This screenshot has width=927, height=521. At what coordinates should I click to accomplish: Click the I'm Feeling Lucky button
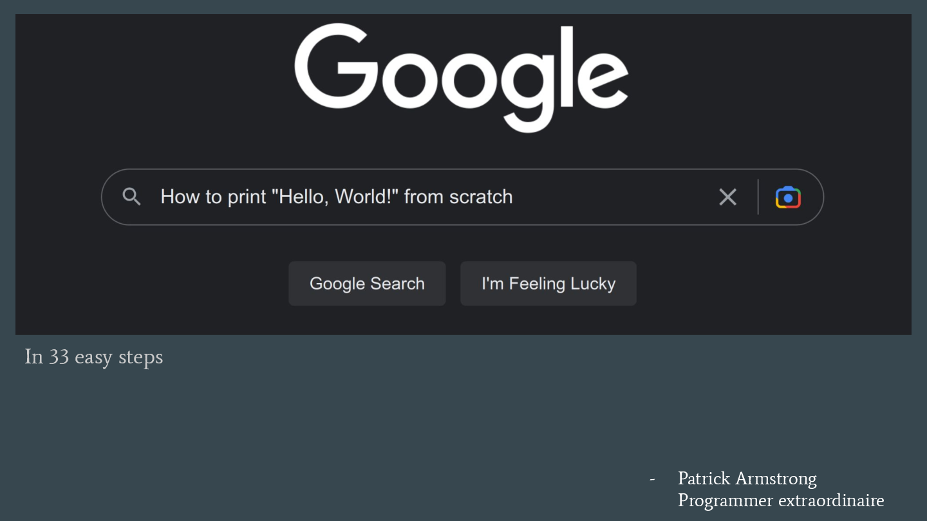548,284
